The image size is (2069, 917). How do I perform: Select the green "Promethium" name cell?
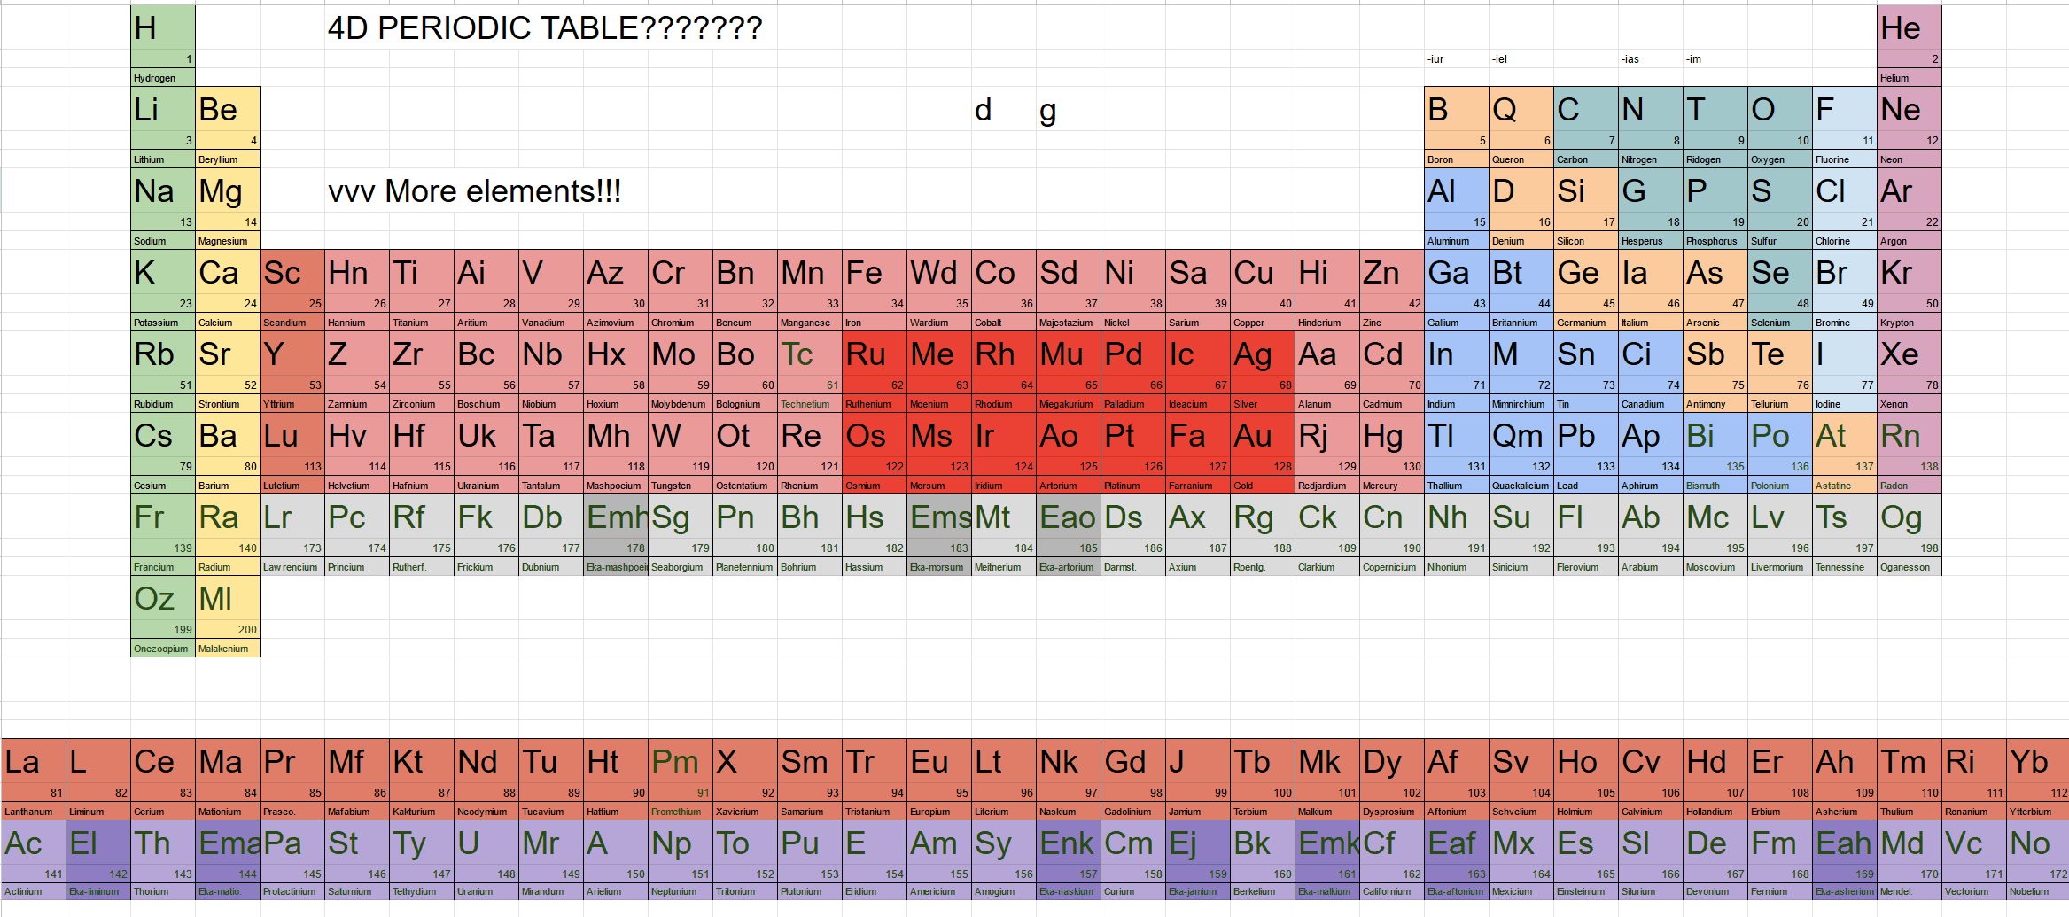point(681,812)
